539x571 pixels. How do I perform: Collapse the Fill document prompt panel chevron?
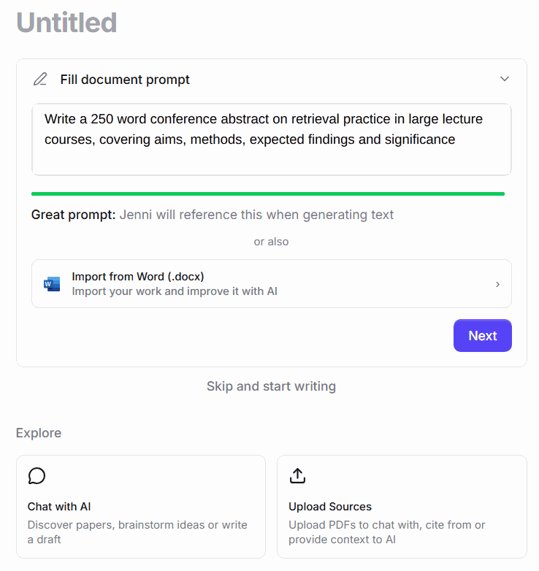(505, 79)
